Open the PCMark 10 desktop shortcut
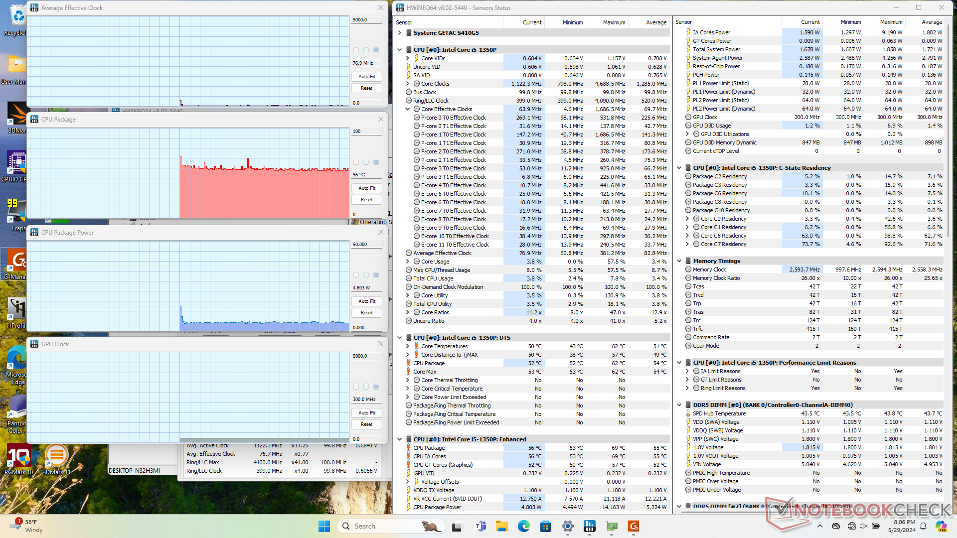957x538 pixels. (x=18, y=459)
